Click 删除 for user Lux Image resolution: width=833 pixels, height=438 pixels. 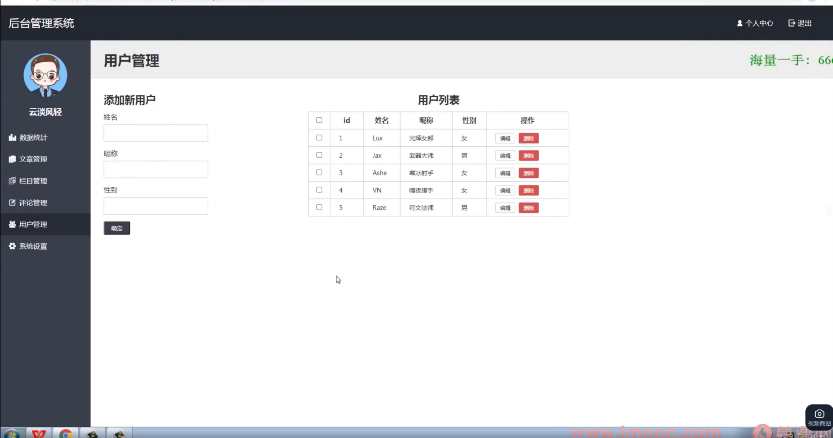click(529, 138)
